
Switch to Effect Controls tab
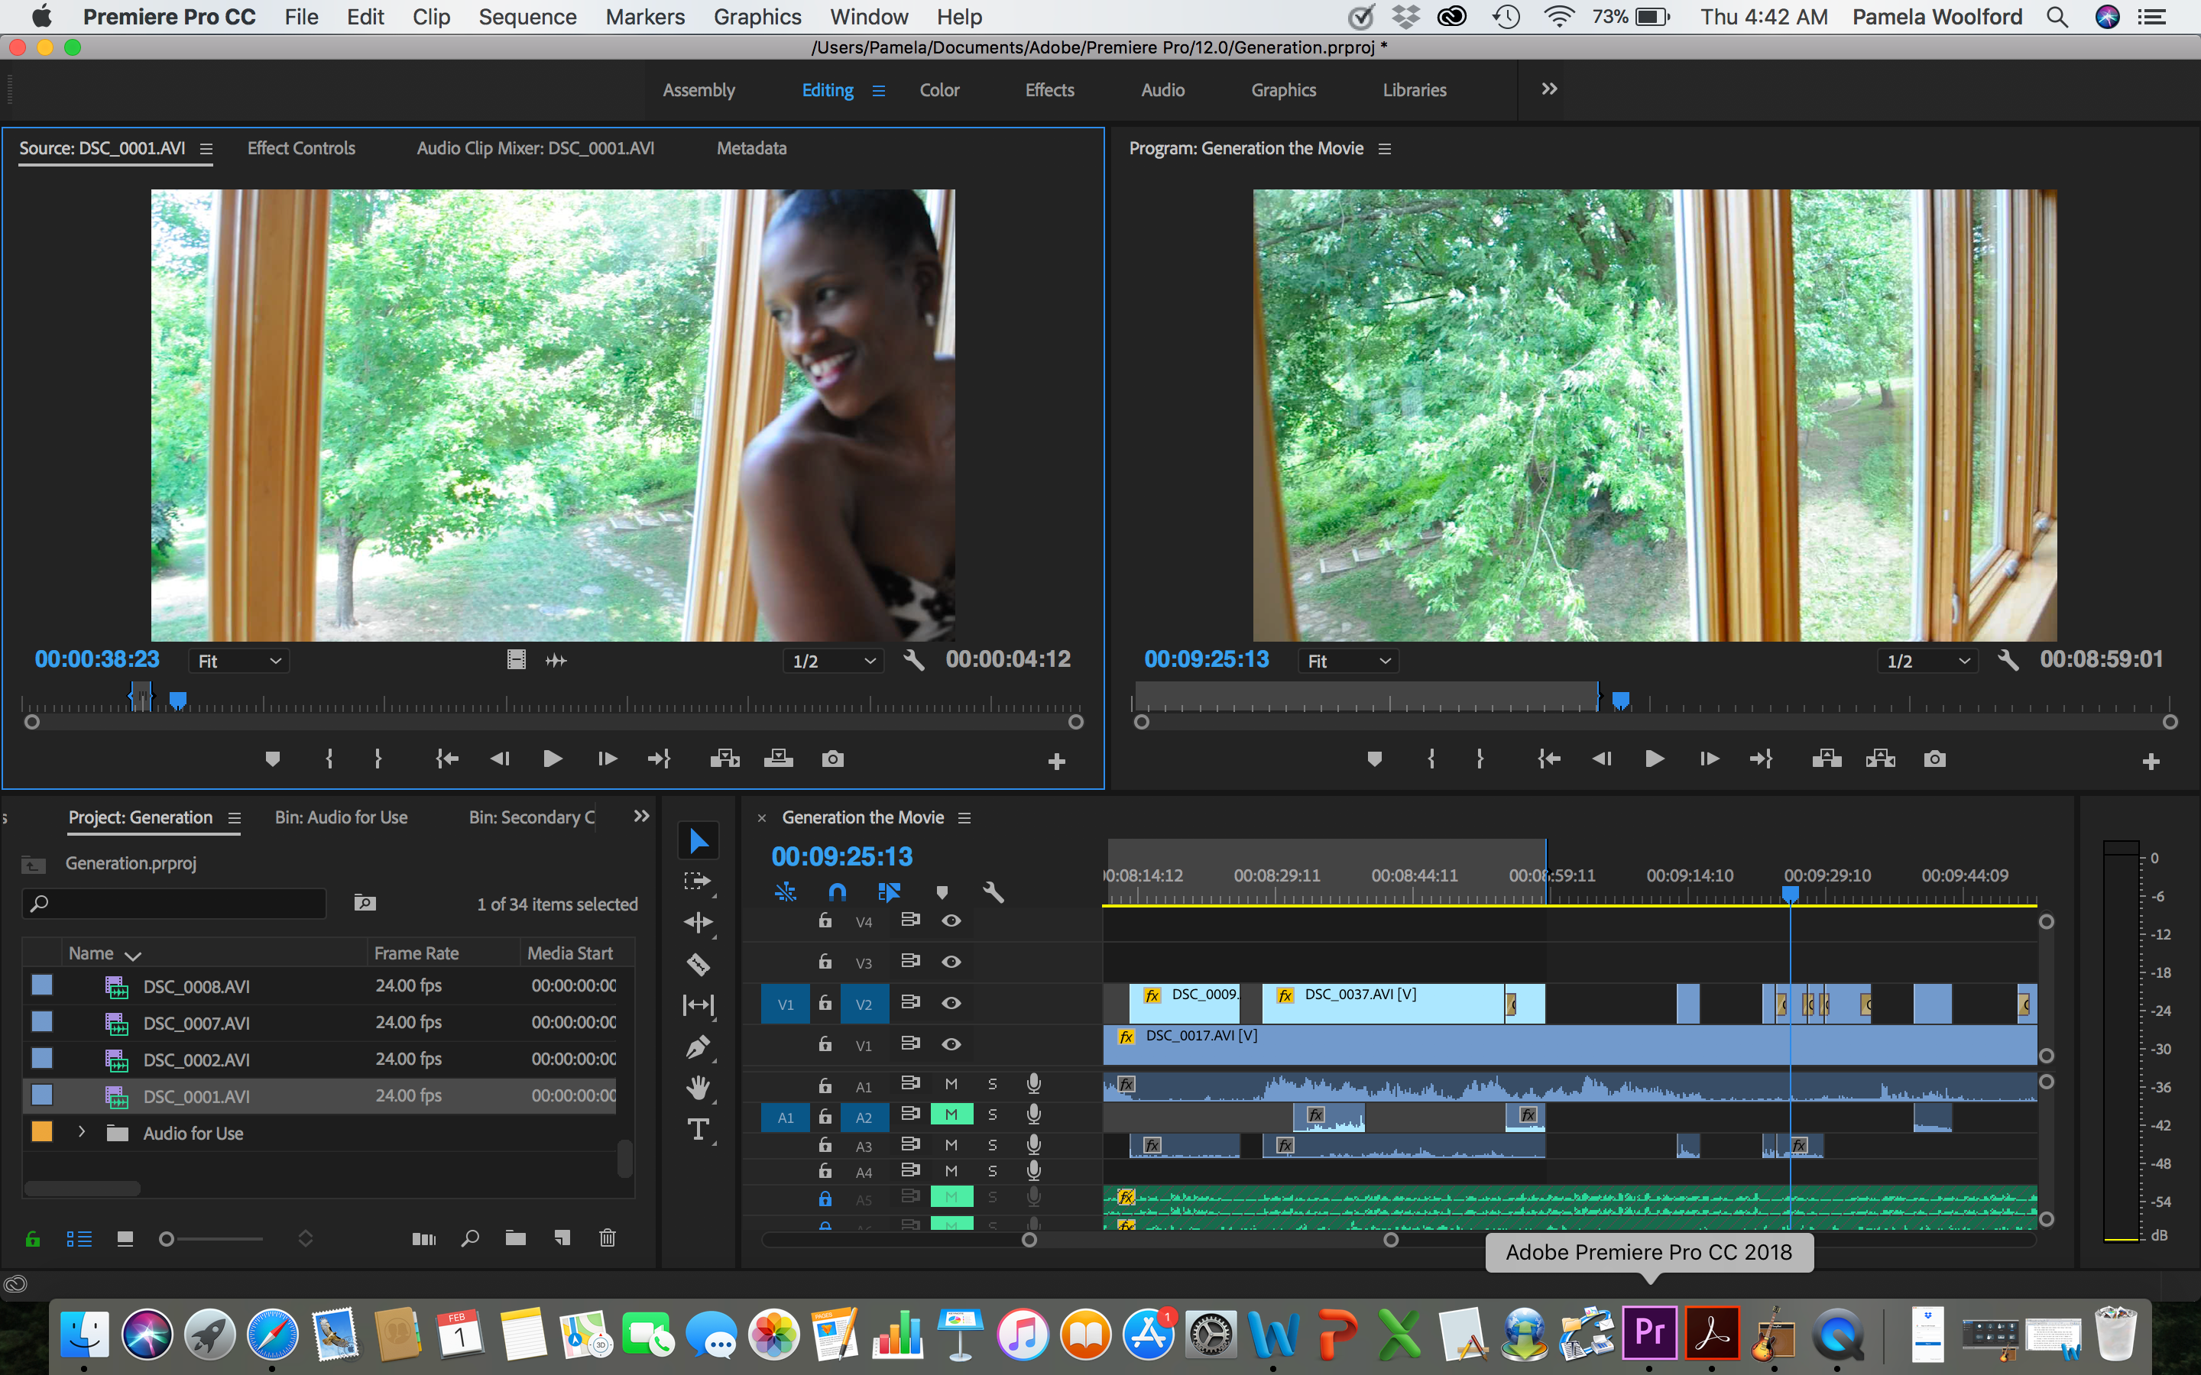click(x=301, y=148)
